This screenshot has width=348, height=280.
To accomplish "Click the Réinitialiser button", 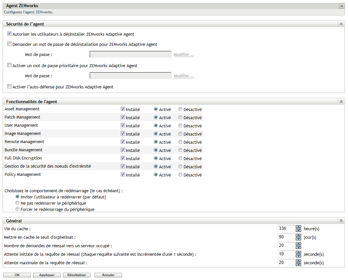I will (x=77, y=275).
